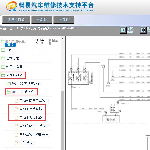The image size is (150, 150).
Task: Open the first 自动变暗车内后视镜 document
Action: [34, 101]
